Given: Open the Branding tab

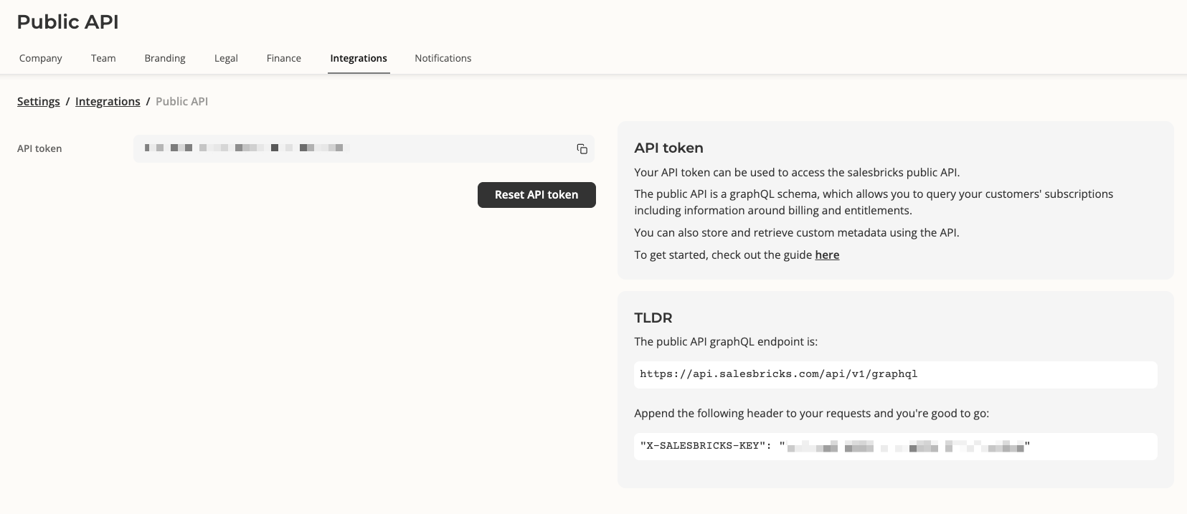Looking at the screenshot, I should [165, 58].
